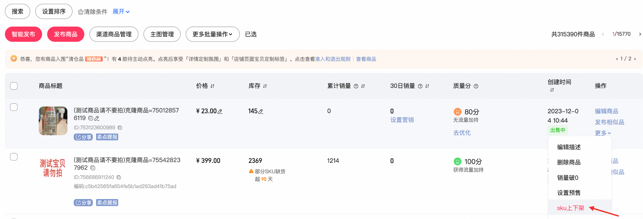Viewport: 643px width, 219px height.
Task: Edit title of product 750128576119
Action: 97,119
